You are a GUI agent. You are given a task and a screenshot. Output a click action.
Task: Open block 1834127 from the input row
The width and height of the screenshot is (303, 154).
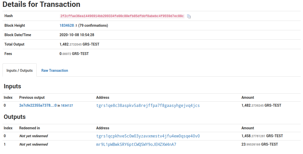(67, 105)
